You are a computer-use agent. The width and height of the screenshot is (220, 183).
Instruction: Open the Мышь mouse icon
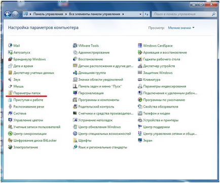(10, 86)
